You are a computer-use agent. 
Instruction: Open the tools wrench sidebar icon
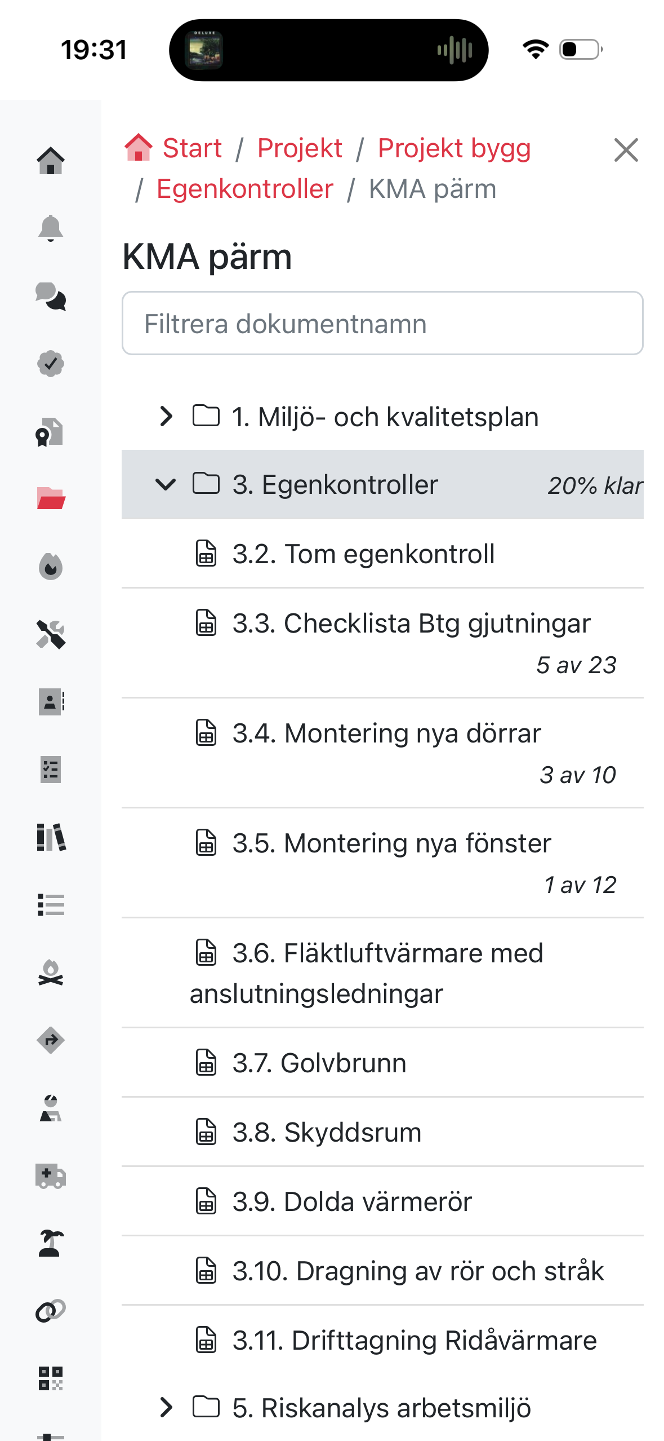(x=51, y=634)
